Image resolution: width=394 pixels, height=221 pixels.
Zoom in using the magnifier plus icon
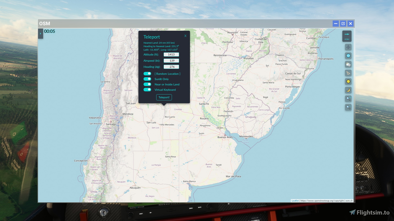point(348,99)
